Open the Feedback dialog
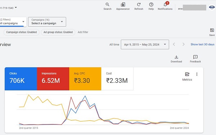216x135 pixels. (195, 59)
